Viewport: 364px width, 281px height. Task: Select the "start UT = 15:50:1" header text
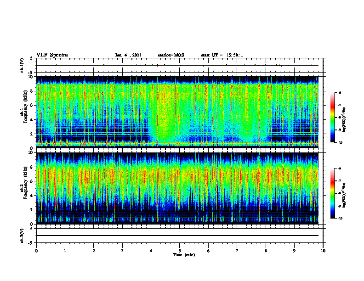(222, 55)
